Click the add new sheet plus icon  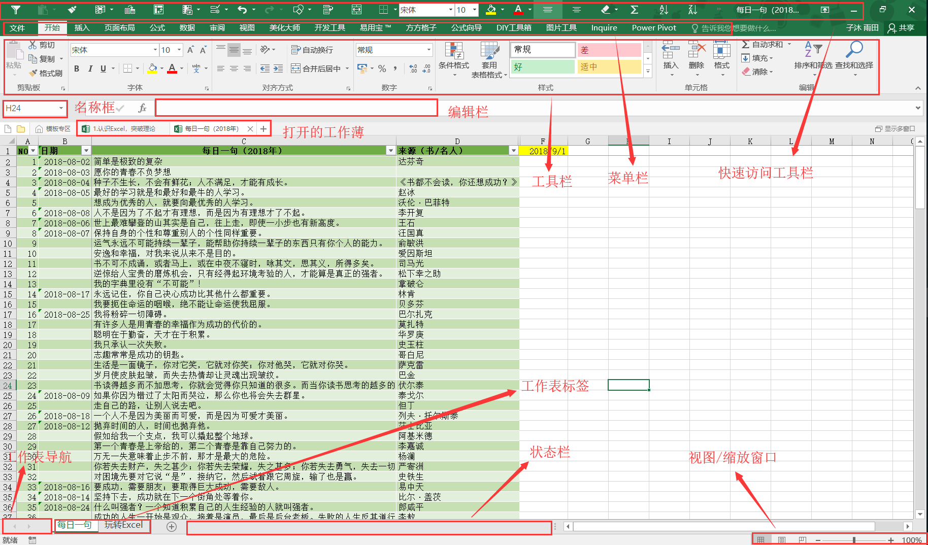[x=172, y=527]
